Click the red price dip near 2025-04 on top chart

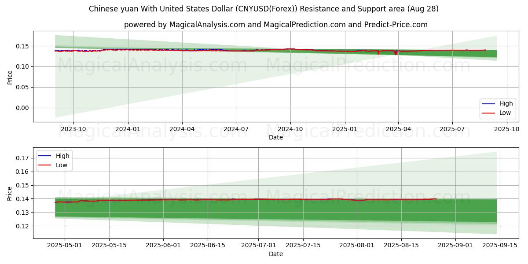395,53
